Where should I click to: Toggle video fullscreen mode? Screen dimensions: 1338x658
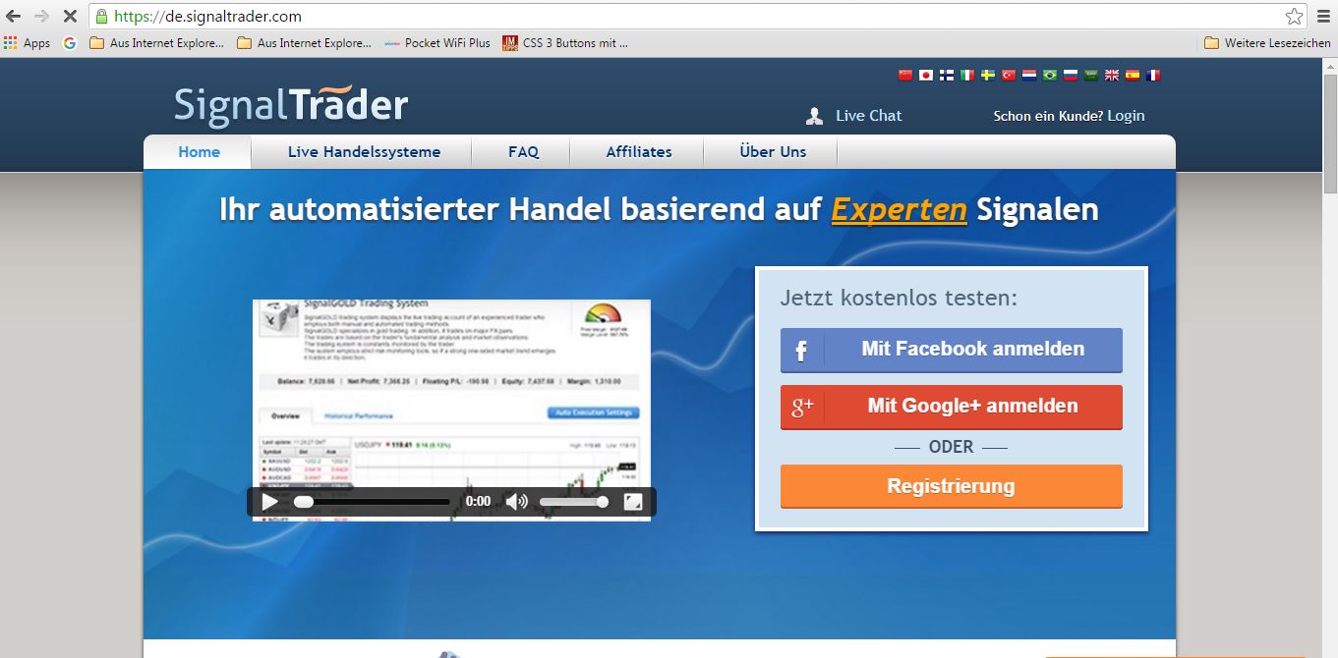[x=633, y=502]
